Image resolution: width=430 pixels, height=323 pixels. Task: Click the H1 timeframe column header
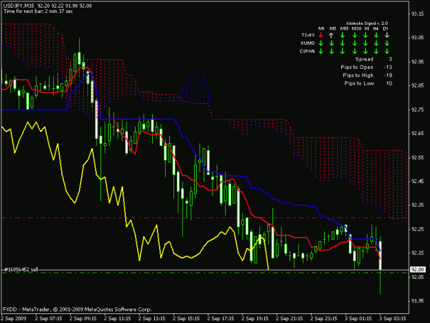point(367,28)
